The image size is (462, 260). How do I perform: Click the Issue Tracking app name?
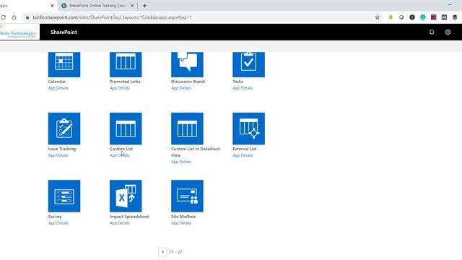pos(62,149)
